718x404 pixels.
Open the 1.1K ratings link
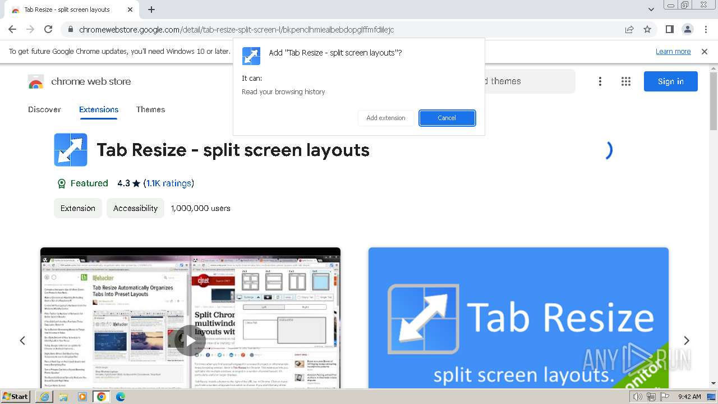point(169,183)
